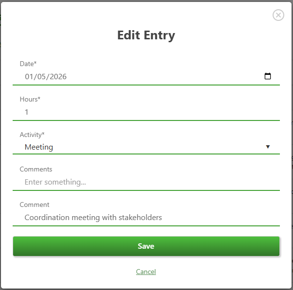
Task: Click the Cancel link
Action: pyautogui.click(x=146, y=272)
